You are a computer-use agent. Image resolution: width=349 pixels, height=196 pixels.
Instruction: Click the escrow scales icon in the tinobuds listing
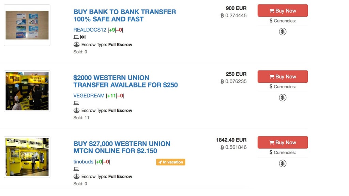coord(76,176)
